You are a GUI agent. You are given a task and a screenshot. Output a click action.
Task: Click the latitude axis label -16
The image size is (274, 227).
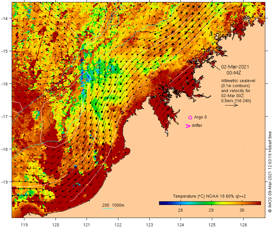click(4, 84)
